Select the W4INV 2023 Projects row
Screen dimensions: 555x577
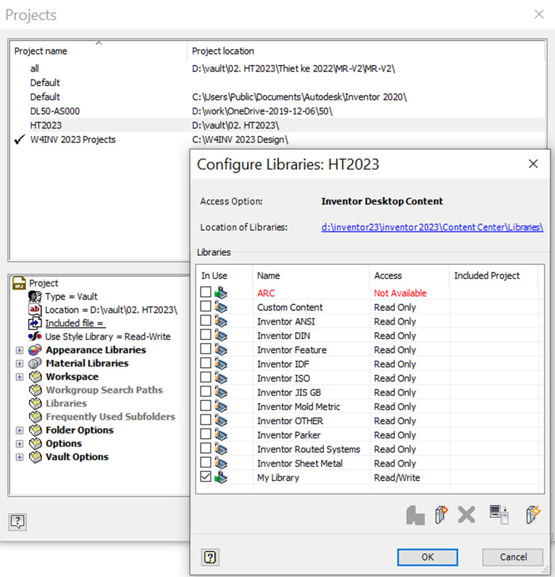pos(278,140)
